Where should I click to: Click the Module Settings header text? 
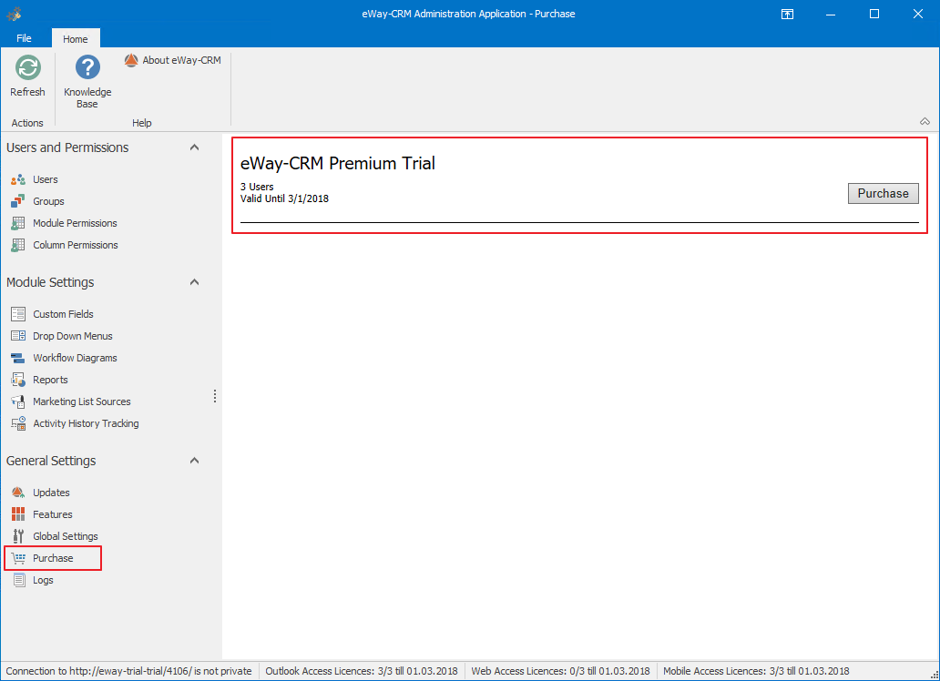coord(50,282)
